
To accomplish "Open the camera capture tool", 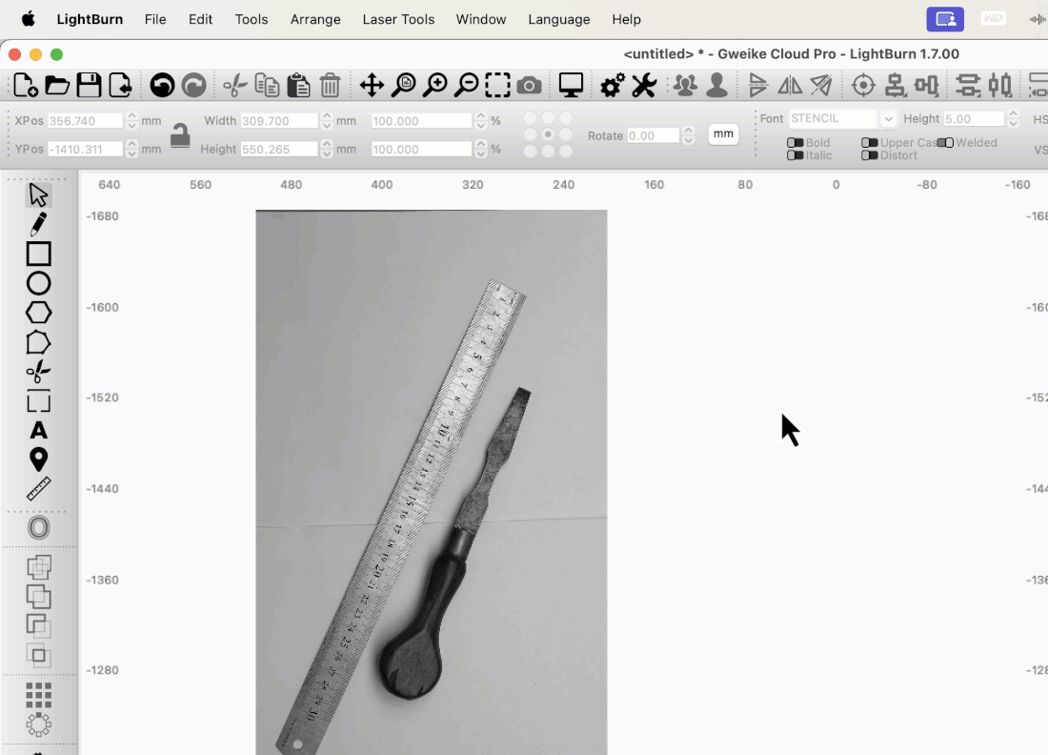I will 530,84.
